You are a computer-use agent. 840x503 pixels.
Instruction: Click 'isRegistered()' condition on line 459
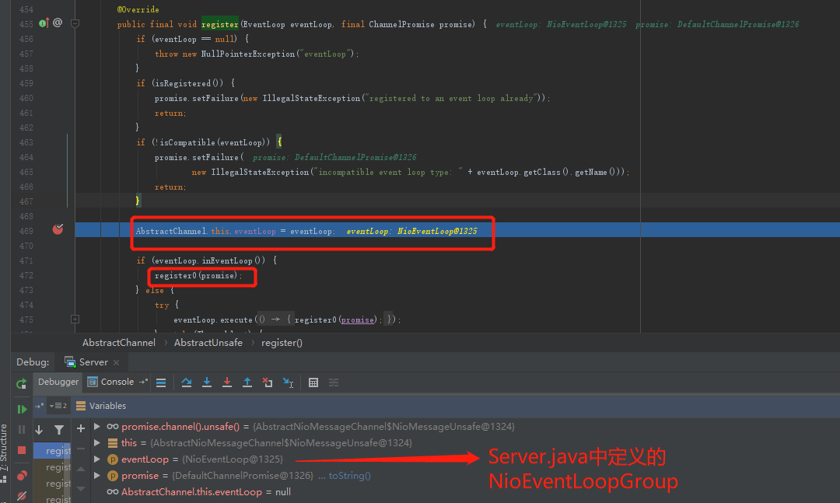[187, 83]
